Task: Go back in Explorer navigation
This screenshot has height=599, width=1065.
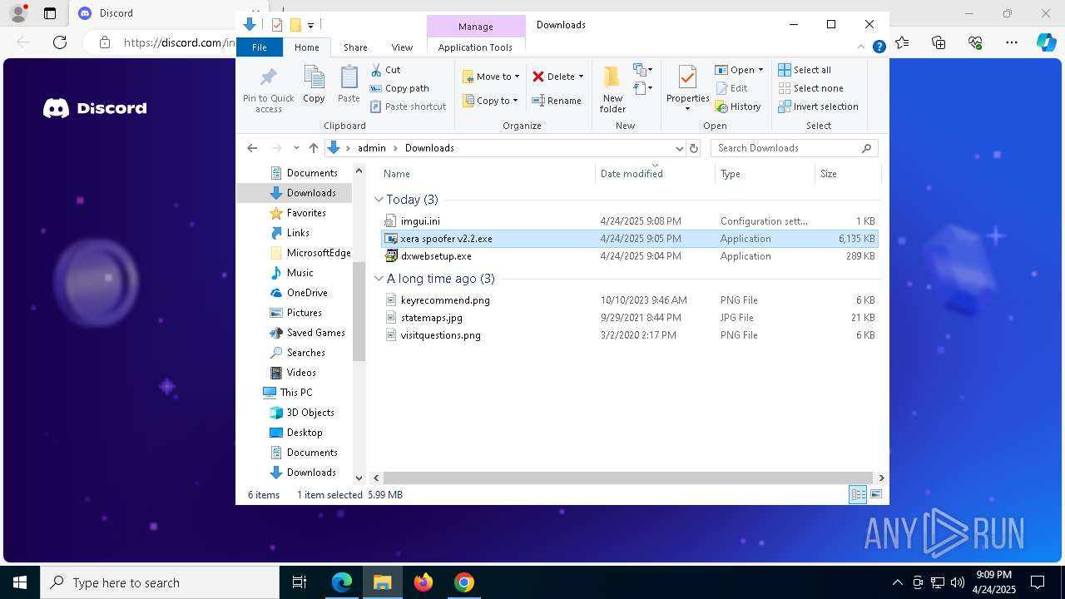Action: [x=252, y=148]
